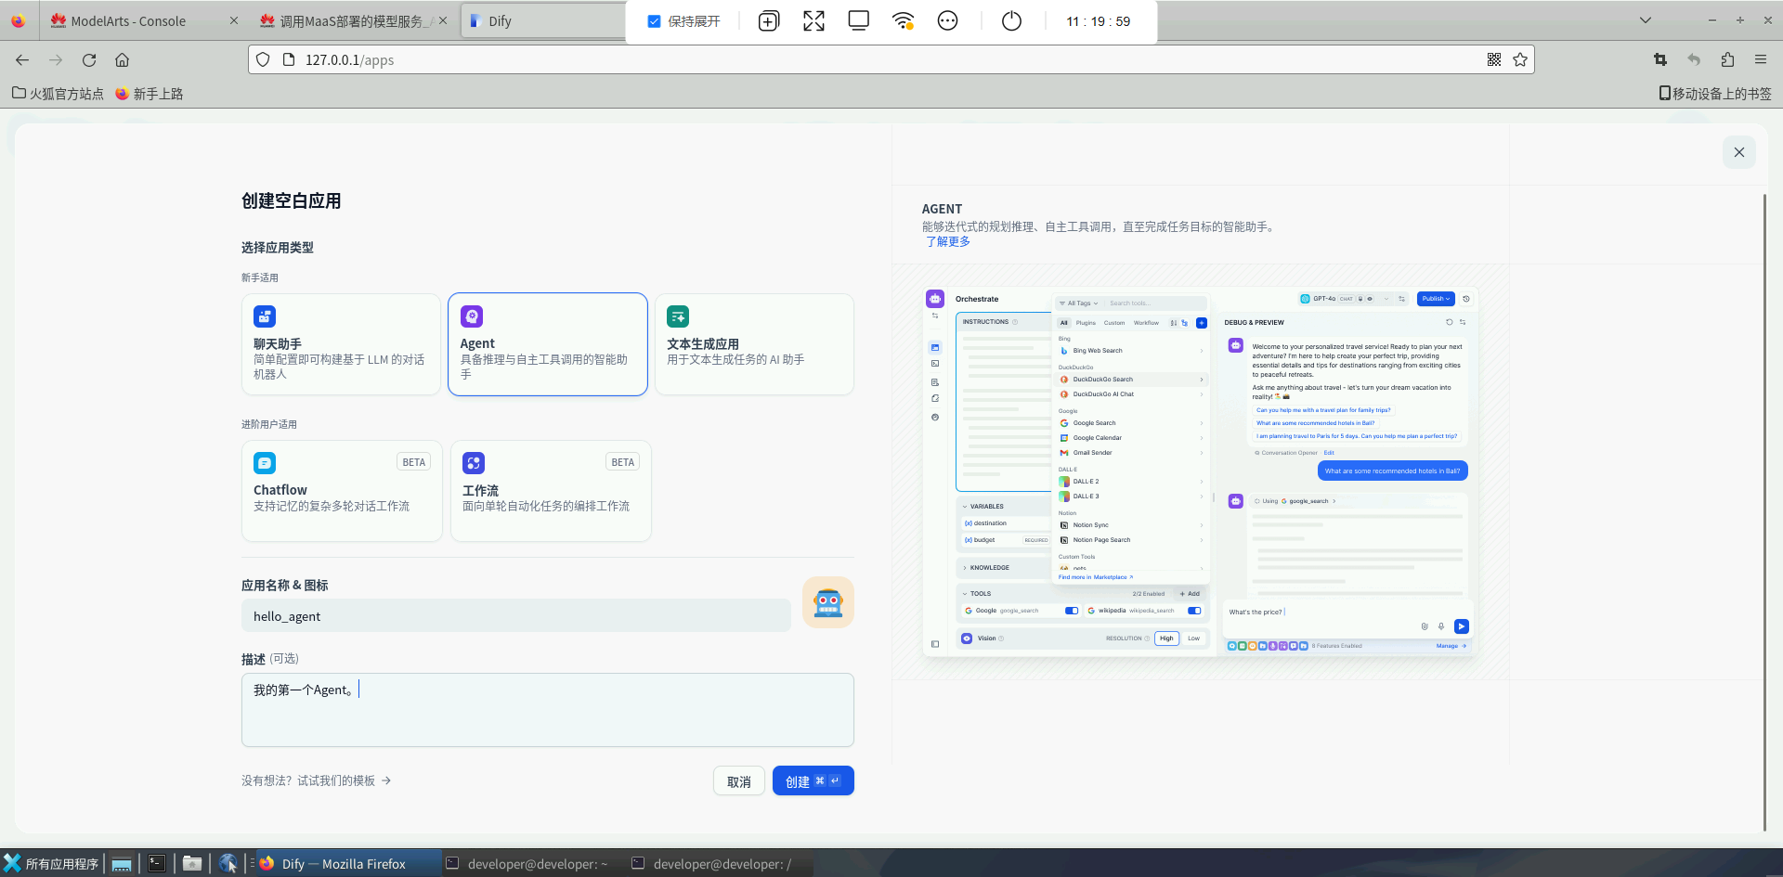Select the Agent app type card
The width and height of the screenshot is (1783, 877).
pyautogui.click(x=548, y=344)
